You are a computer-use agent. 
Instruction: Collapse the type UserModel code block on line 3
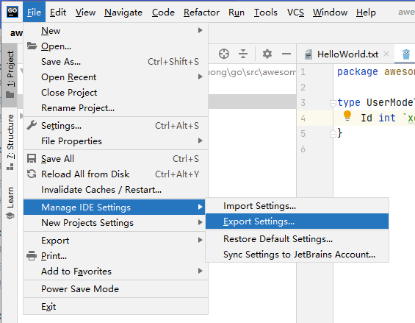coord(333,103)
